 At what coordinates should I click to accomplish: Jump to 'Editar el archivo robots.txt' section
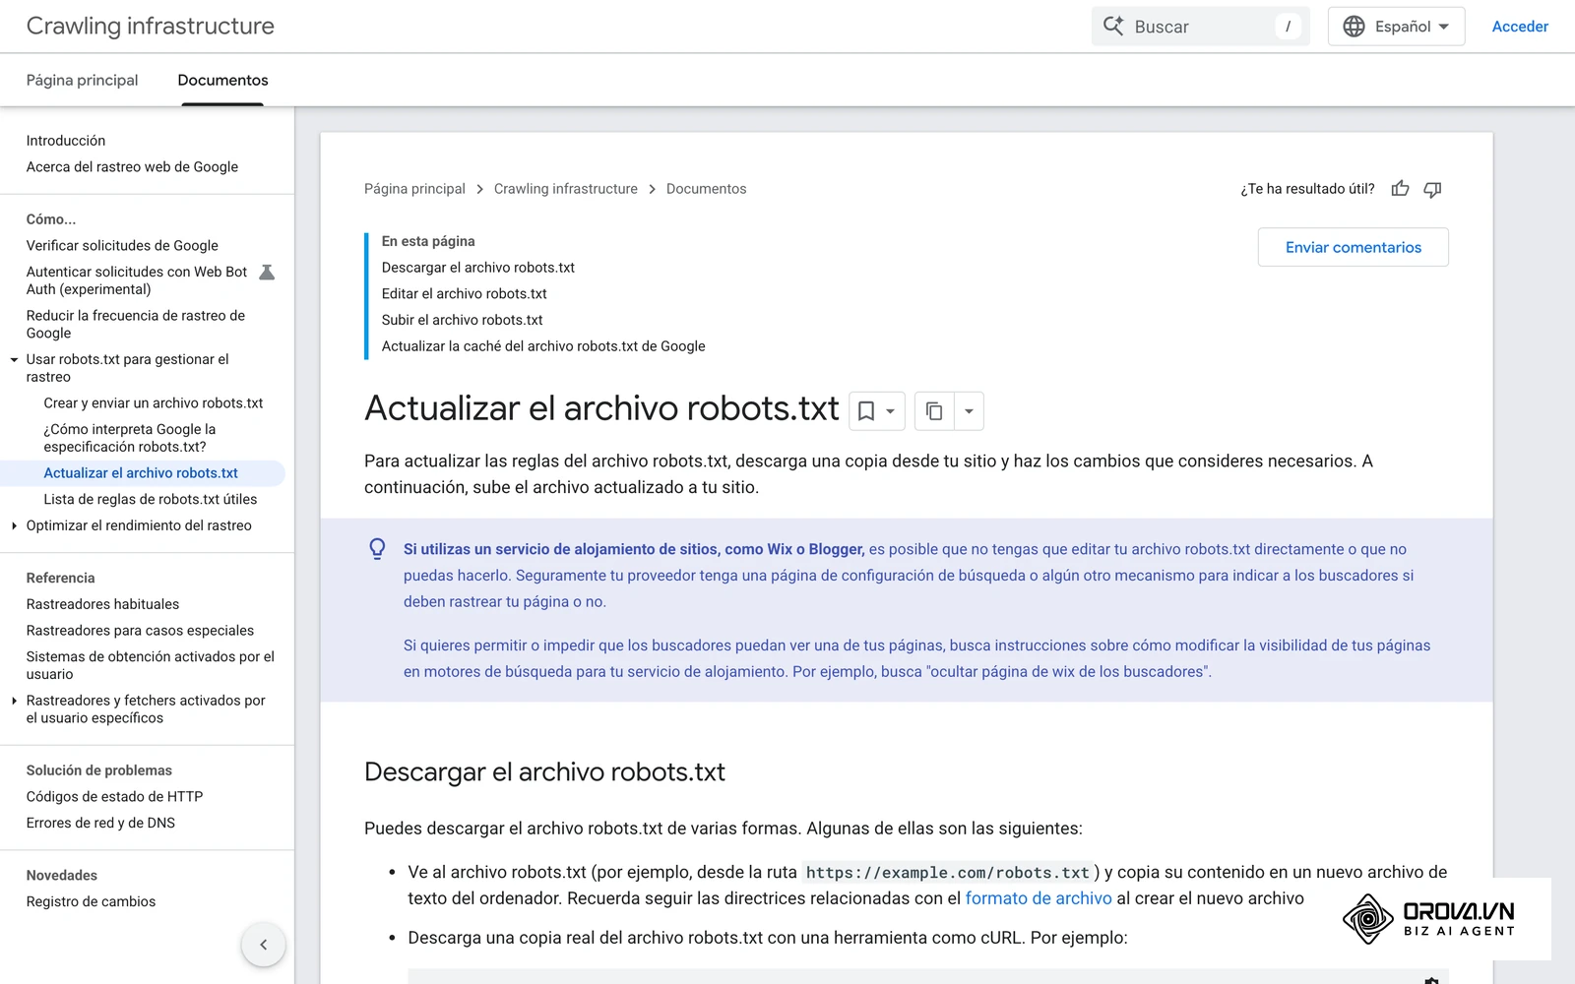point(465,294)
